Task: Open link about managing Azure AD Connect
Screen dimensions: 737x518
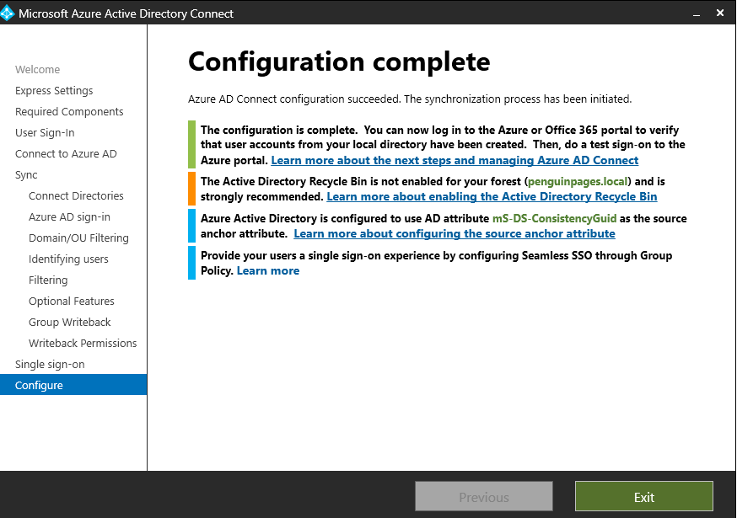Action: (455, 160)
